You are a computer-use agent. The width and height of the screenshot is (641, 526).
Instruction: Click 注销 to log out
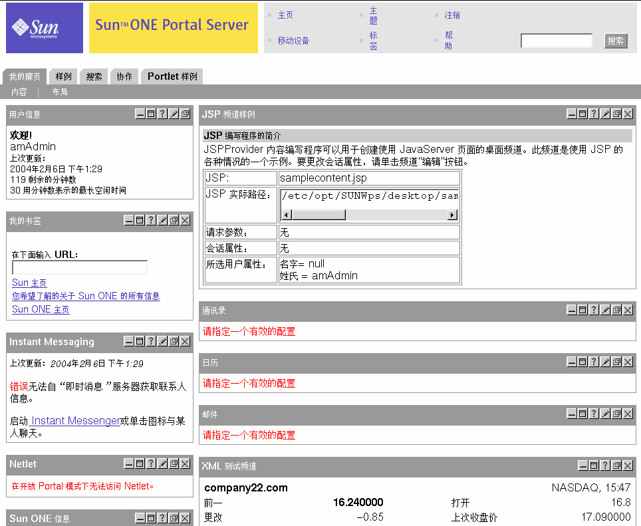point(452,15)
